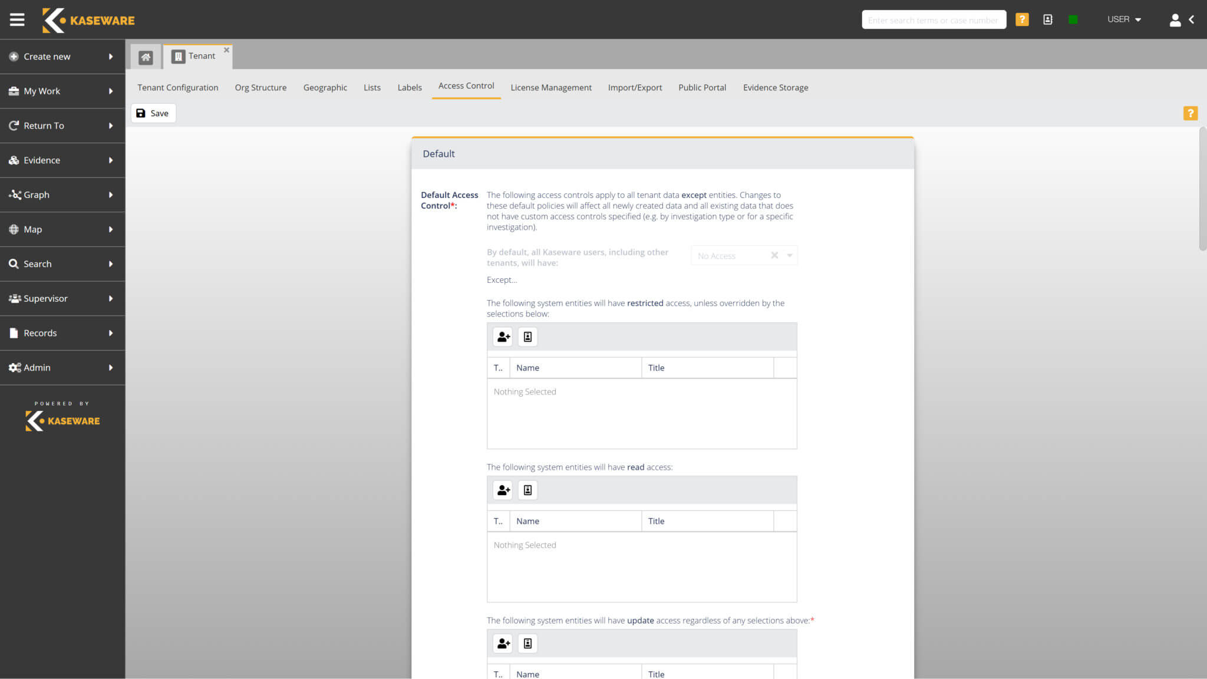
Task: Clear the No Access selection with X
Action: (x=774, y=255)
